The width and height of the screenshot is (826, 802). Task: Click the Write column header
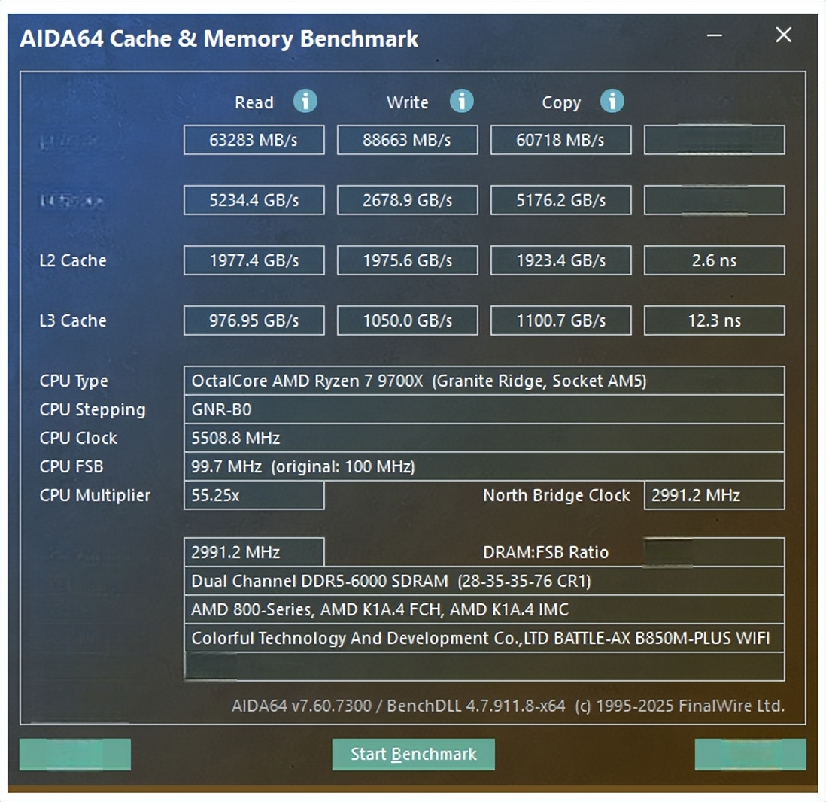point(407,102)
